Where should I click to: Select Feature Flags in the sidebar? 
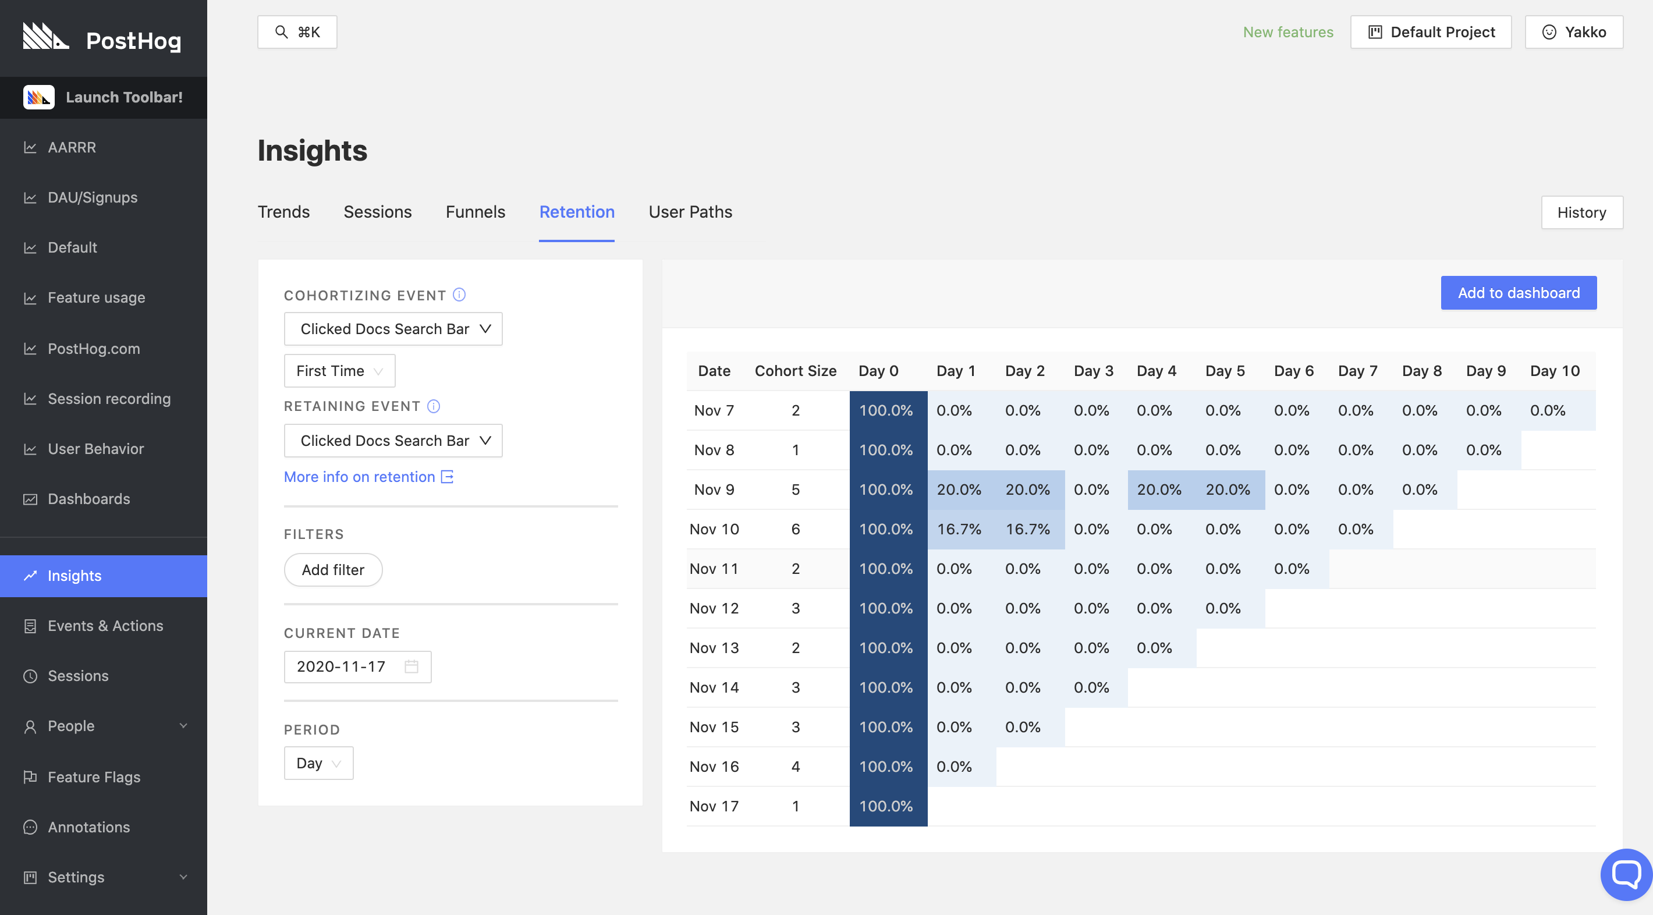[93, 776]
